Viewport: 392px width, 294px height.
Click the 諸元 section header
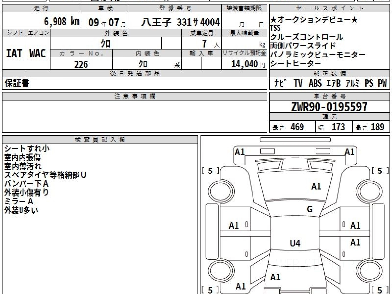click(x=330, y=117)
